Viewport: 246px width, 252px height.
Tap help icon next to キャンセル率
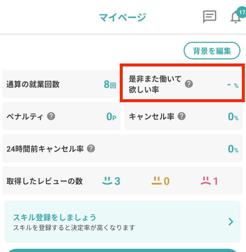click(182, 116)
